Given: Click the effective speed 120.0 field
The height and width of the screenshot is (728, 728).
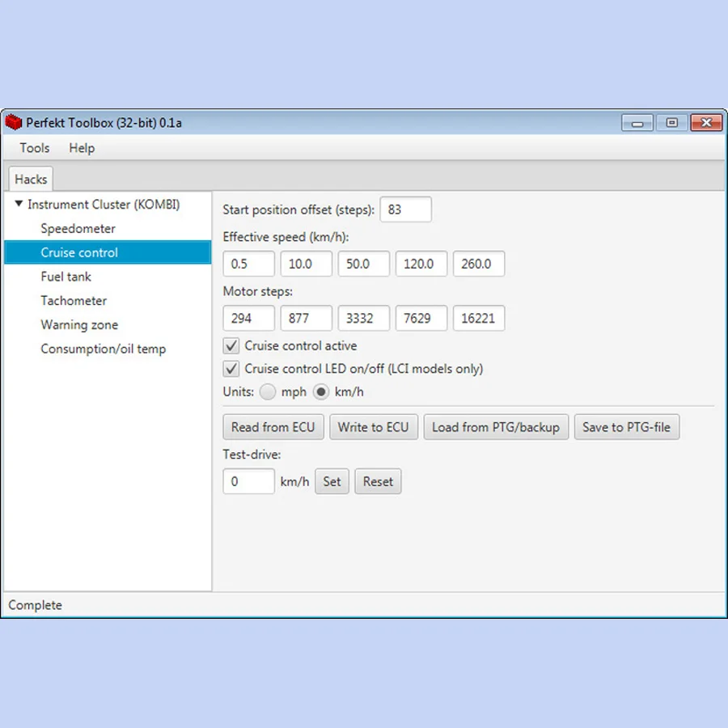Looking at the screenshot, I should [x=421, y=264].
